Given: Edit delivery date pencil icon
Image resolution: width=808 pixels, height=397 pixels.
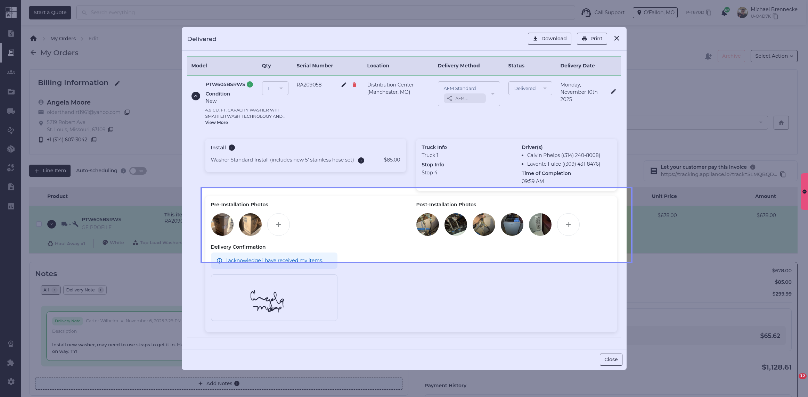Looking at the screenshot, I should [x=613, y=91].
